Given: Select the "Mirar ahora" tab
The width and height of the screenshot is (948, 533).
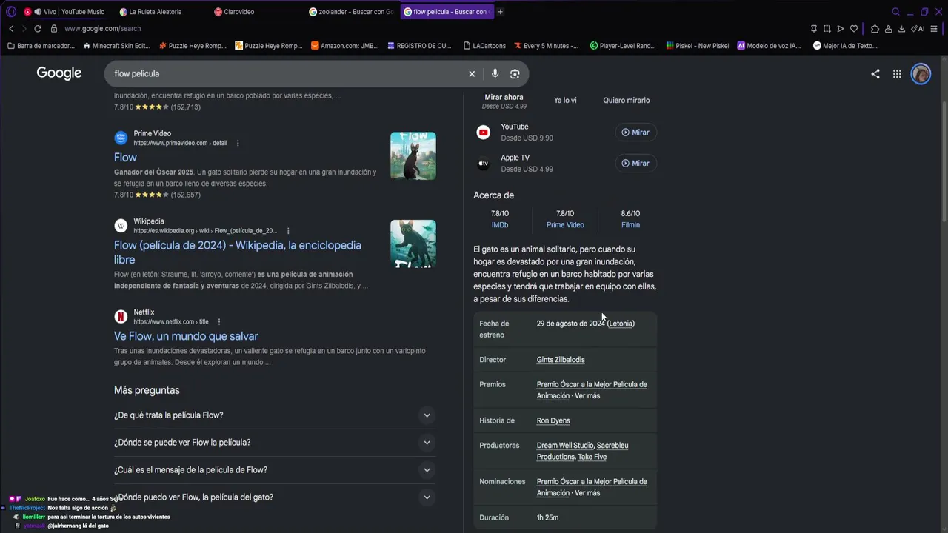Looking at the screenshot, I should point(504,101).
